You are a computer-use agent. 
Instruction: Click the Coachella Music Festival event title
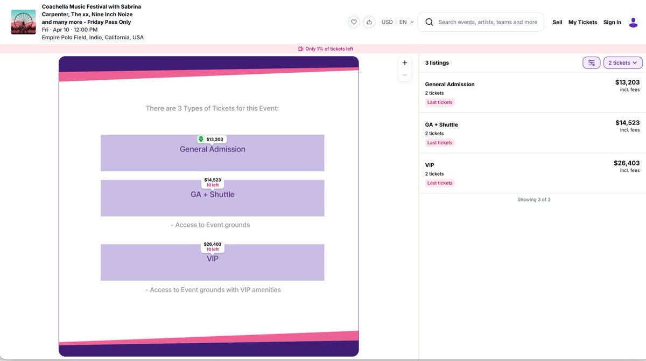(92, 15)
